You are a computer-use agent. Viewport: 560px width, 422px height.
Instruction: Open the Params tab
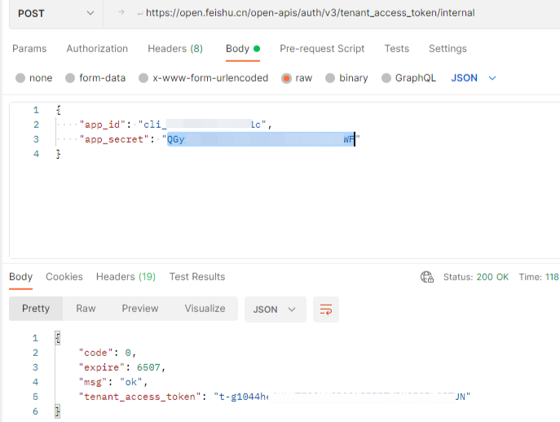point(29,49)
